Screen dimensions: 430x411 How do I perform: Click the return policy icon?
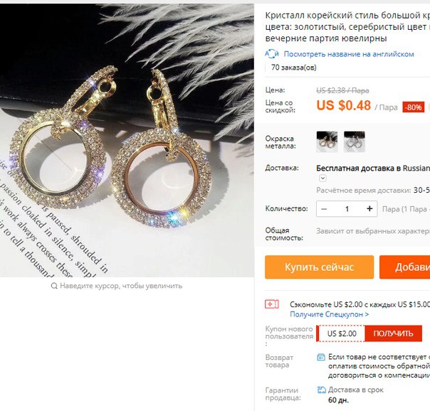pos(321,357)
